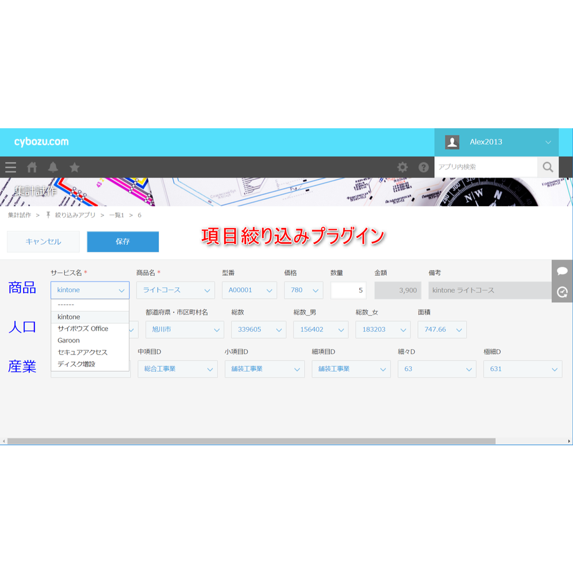Open the 価格 780 dropdown
Image resolution: width=573 pixels, height=573 pixels.
coord(304,290)
